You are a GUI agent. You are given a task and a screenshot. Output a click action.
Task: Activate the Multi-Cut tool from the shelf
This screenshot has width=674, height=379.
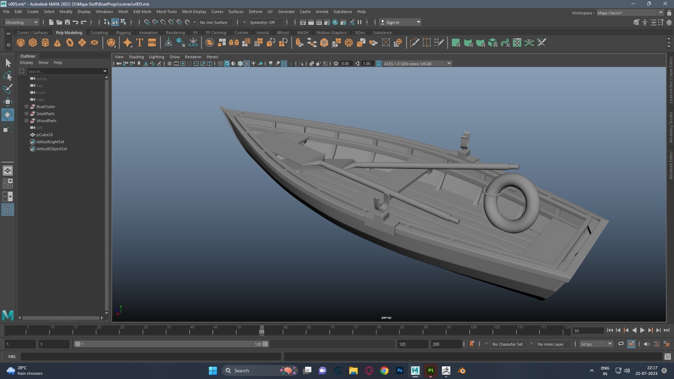click(415, 43)
